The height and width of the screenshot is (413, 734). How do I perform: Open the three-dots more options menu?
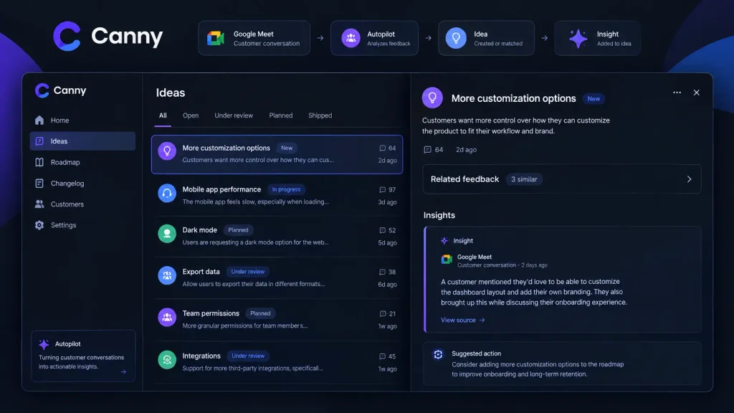(x=677, y=92)
